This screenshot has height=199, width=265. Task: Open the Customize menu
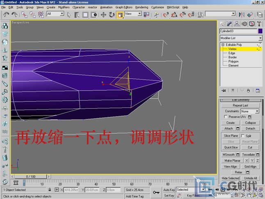[158, 7]
